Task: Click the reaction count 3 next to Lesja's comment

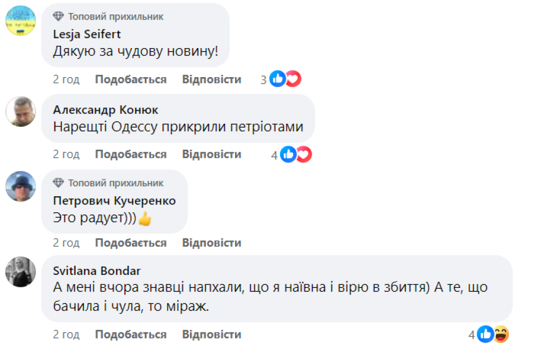Action: (x=263, y=79)
